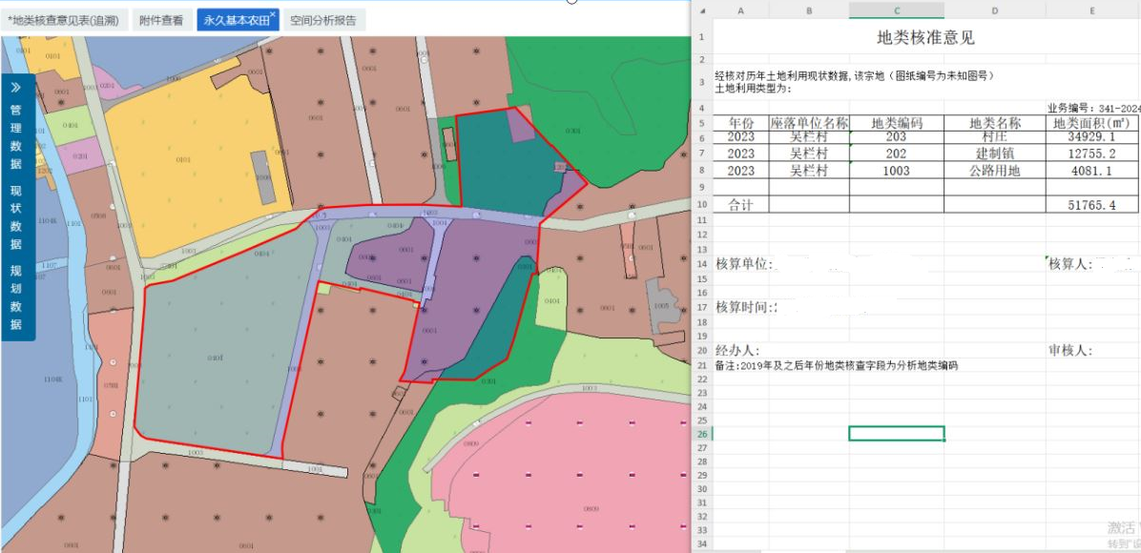This screenshot has width=1141, height=553.
Task: Select the area value 12755.2
Action: coord(1093,154)
